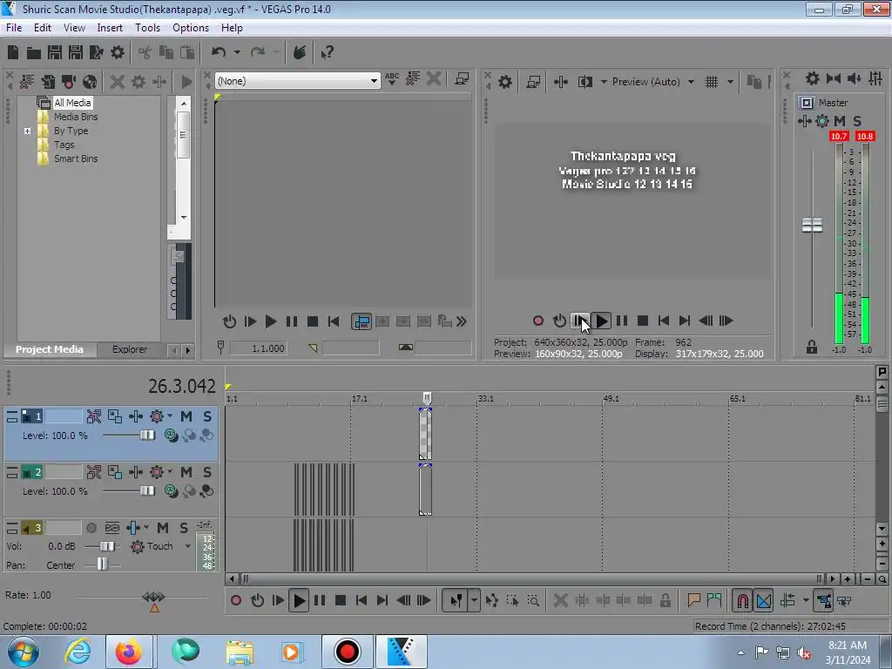Image resolution: width=892 pixels, height=669 pixels.
Task: Toggle Enable Snapping magnet icon
Action: (x=742, y=600)
